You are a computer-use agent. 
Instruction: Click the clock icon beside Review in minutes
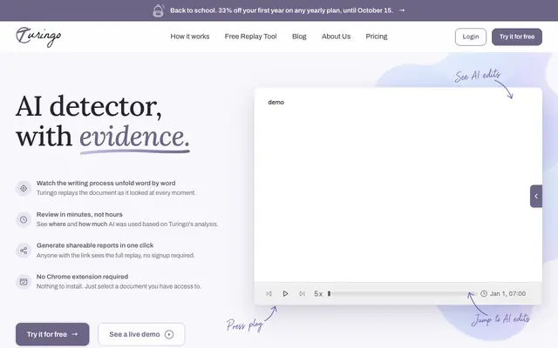tap(24, 219)
